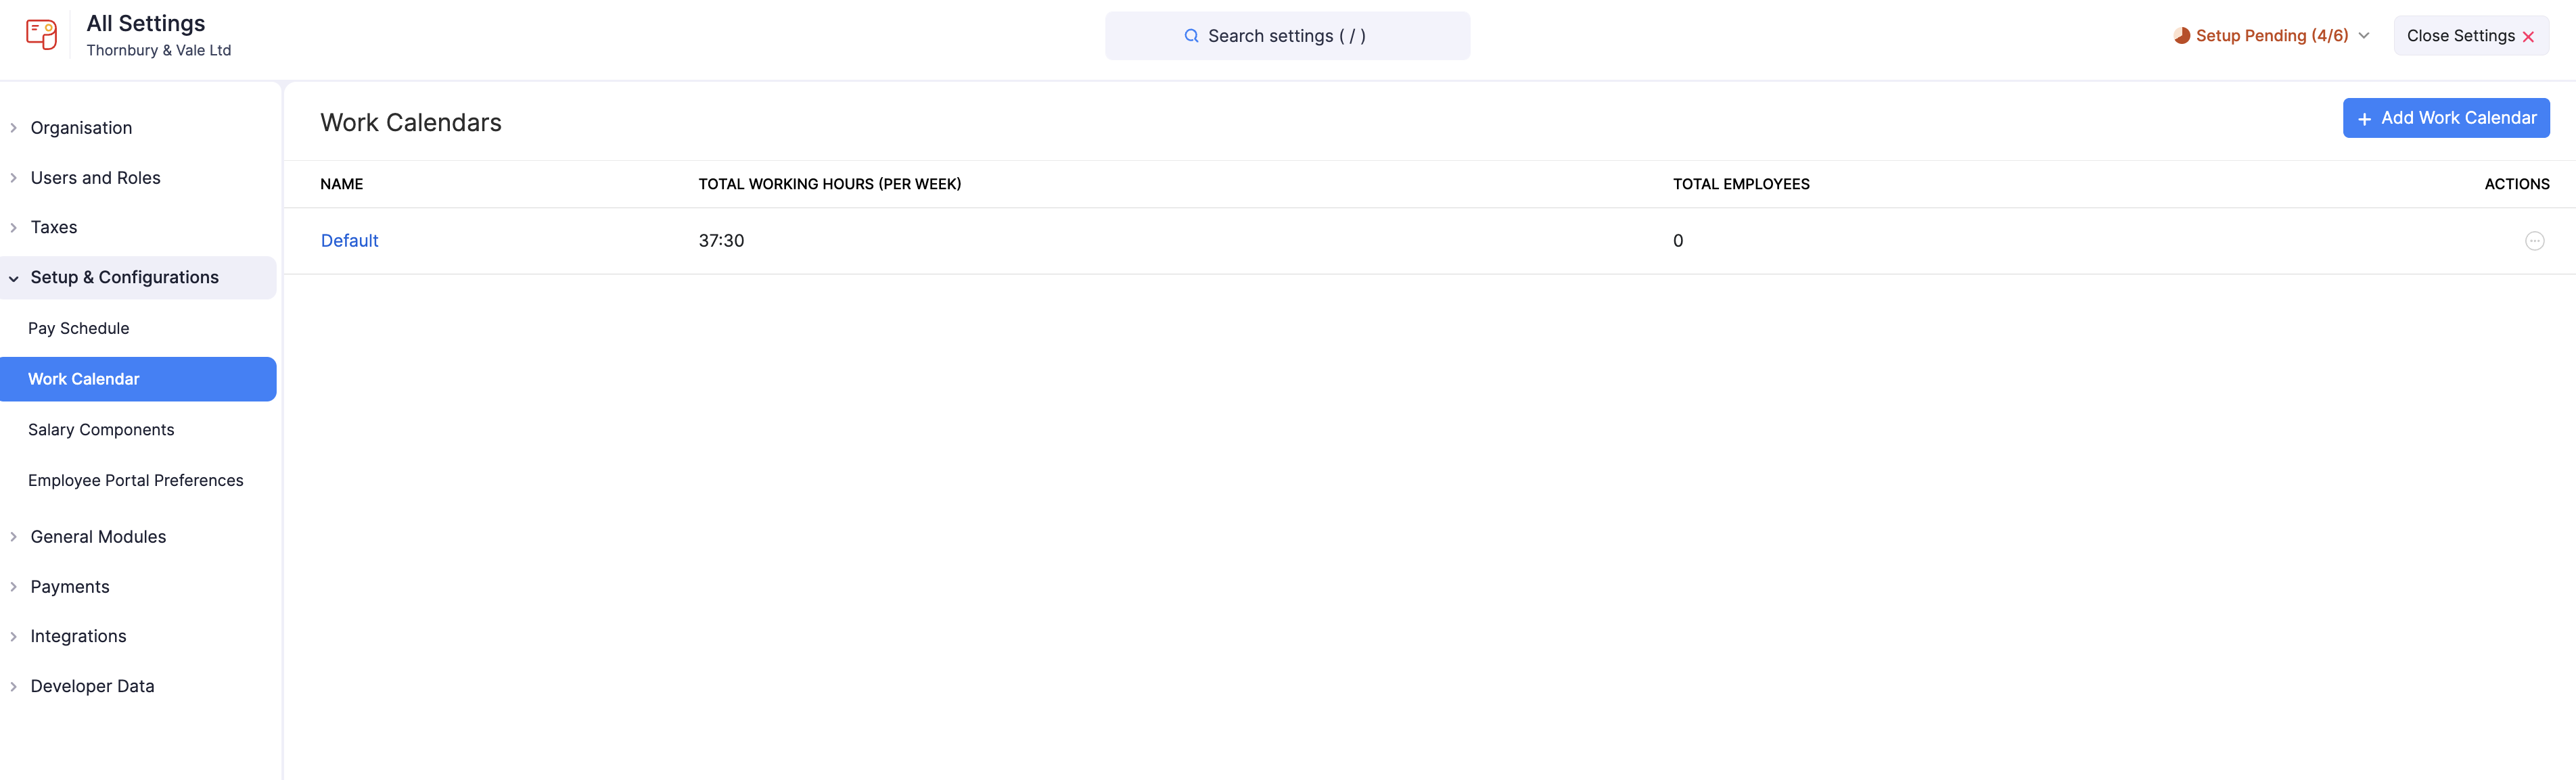The height and width of the screenshot is (780, 2576).
Task: Click the ACTIONS column header
Action: click(x=2516, y=185)
